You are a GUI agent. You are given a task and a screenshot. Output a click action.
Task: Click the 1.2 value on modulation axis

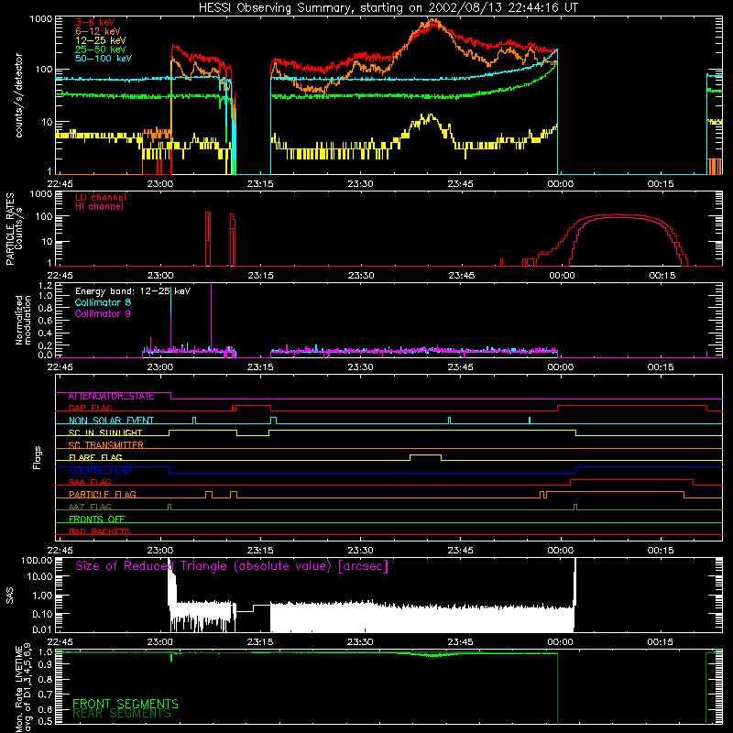[45, 286]
